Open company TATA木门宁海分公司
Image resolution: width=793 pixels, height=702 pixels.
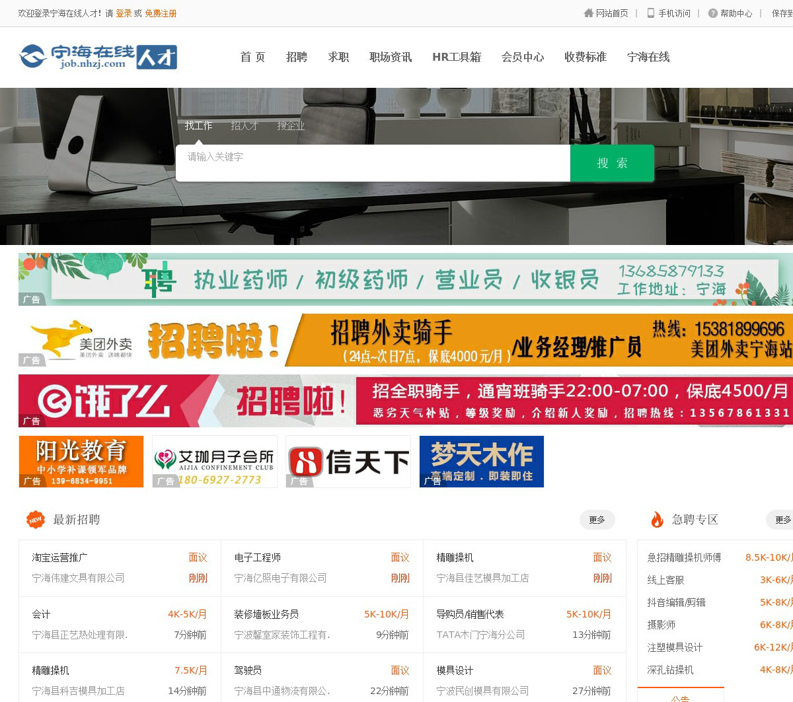tap(480, 635)
